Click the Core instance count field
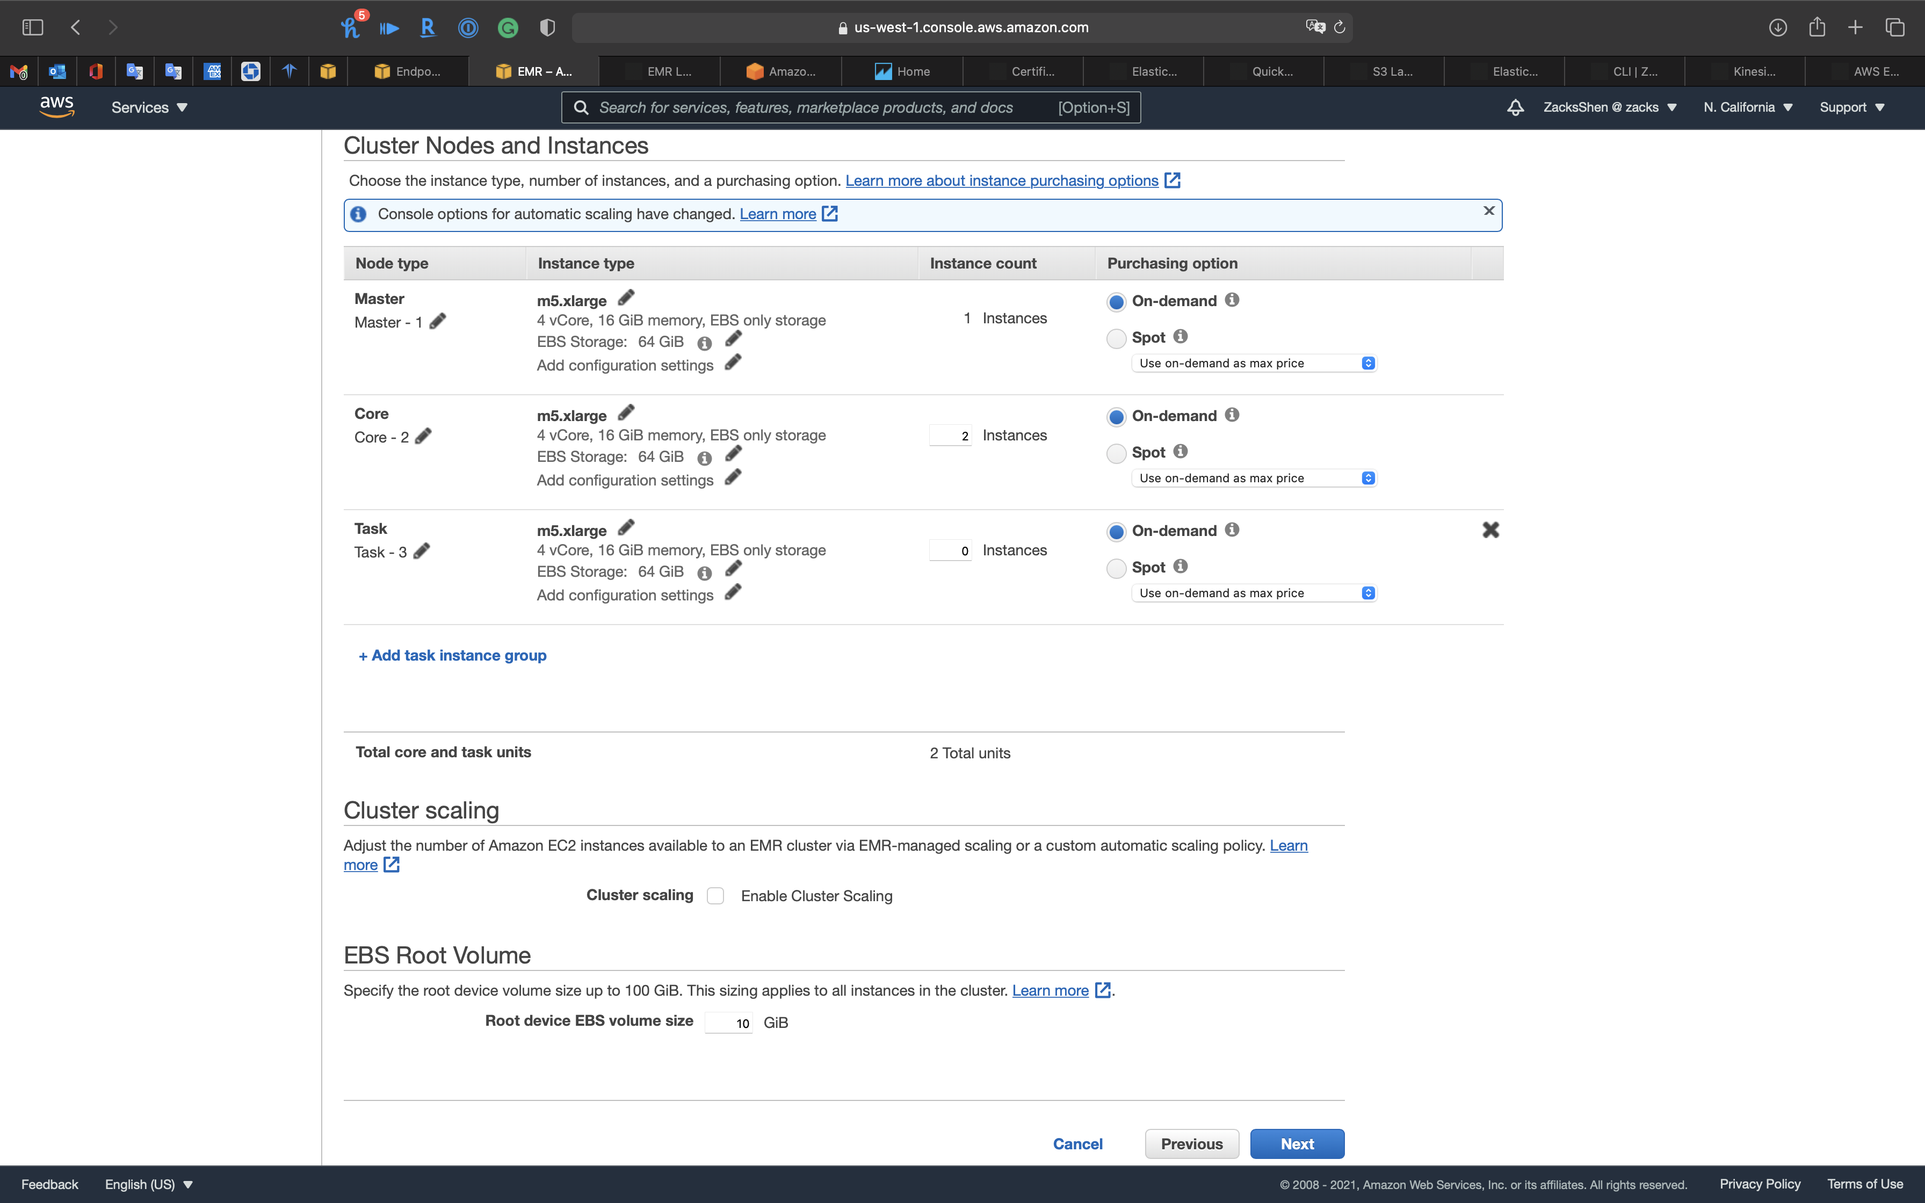The width and height of the screenshot is (1925, 1203). click(x=951, y=435)
